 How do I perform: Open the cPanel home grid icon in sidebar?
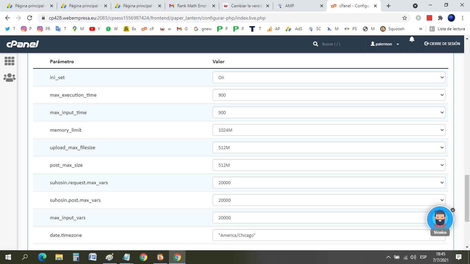(x=9, y=61)
